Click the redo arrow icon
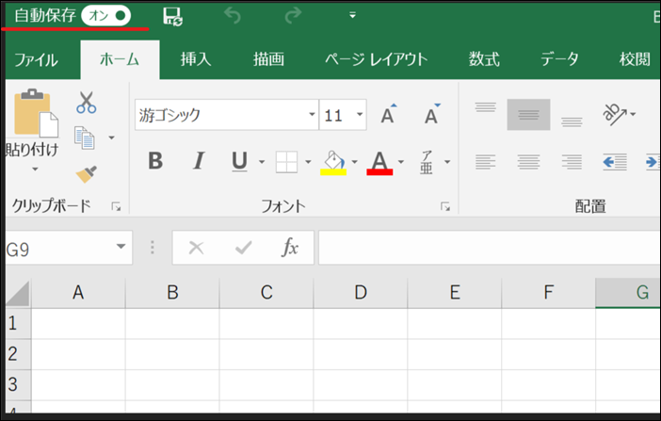This screenshot has width=661, height=421. 293,16
